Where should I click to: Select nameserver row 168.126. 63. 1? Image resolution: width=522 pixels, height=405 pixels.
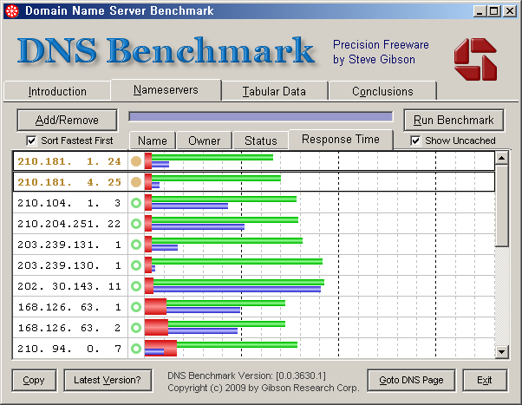[x=254, y=307]
